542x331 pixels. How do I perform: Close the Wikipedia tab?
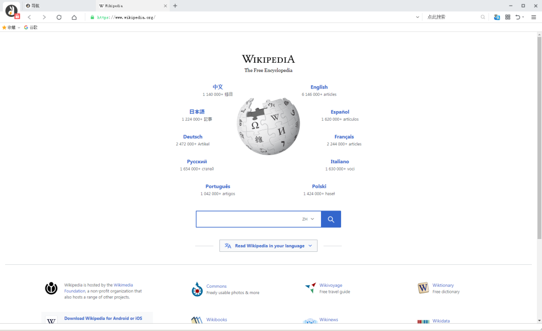point(165,6)
